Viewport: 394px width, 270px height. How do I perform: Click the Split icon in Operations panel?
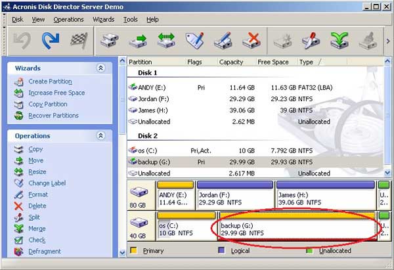point(18,217)
